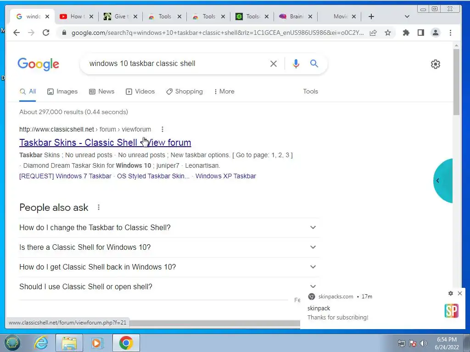
Task: Open the Windows Start orb
Action: pyautogui.click(x=12, y=343)
